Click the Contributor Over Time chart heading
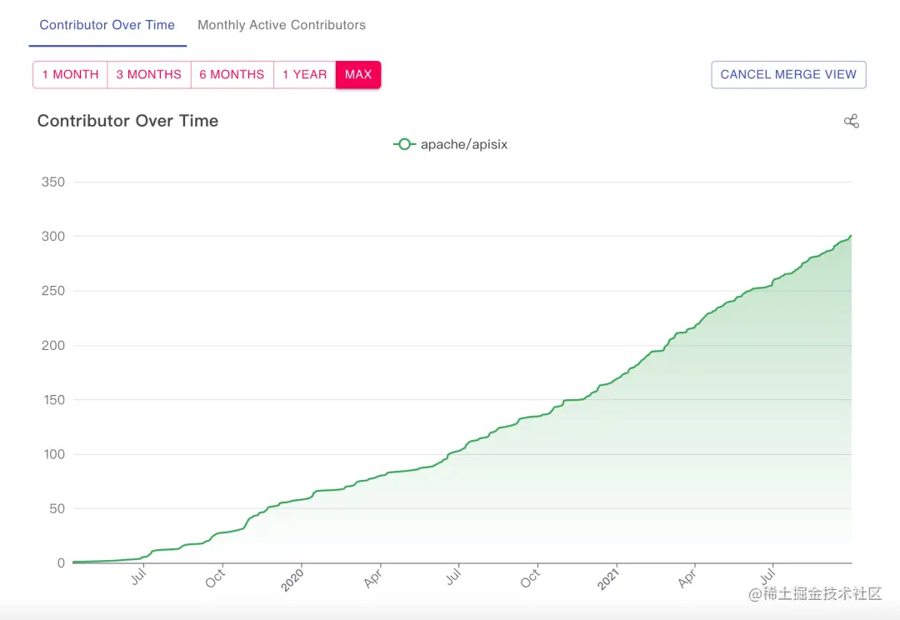The width and height of the screenshot is (900, 620). (127, 121)
